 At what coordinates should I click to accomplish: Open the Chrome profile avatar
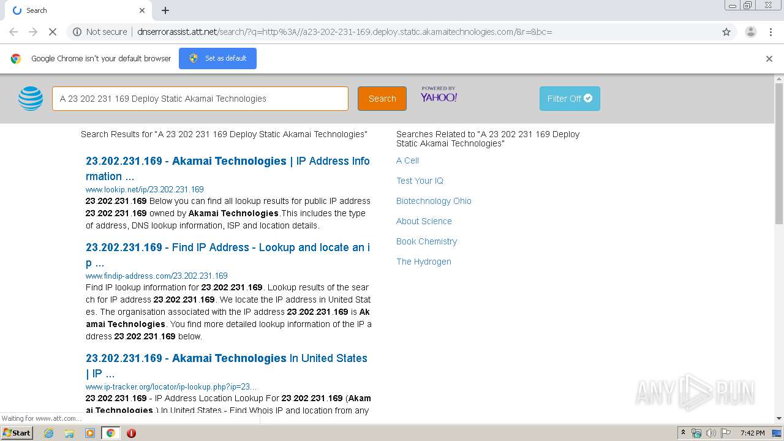[x=750, y=32]
